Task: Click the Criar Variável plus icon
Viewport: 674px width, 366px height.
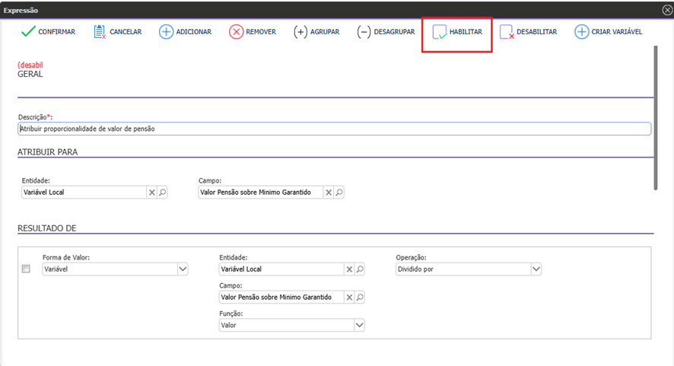Action: 581,32
